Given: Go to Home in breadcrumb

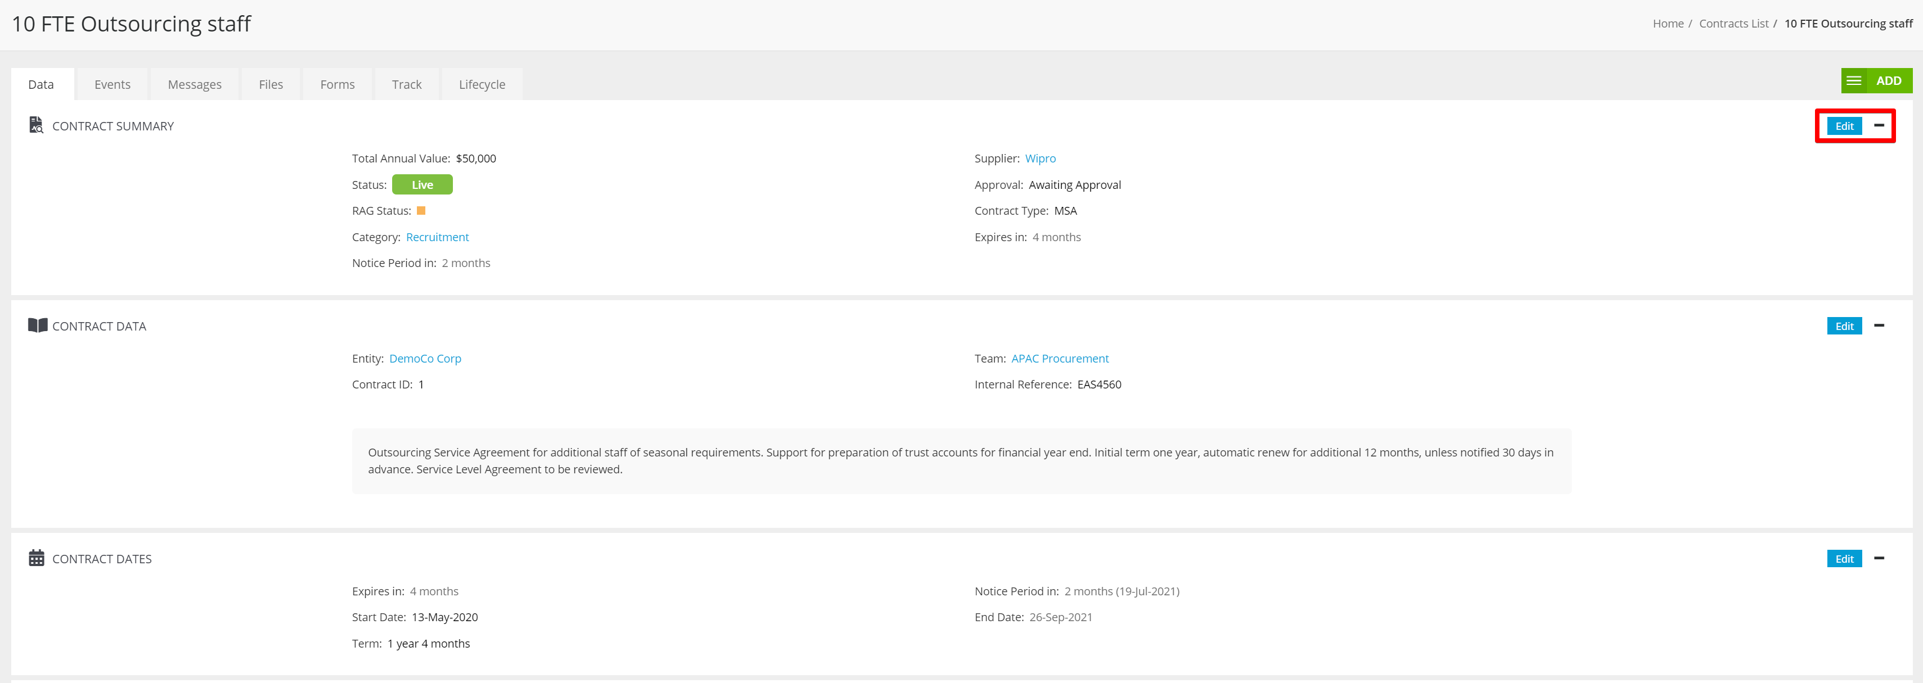Looking at the screenshot, I should pos(1669,24).
